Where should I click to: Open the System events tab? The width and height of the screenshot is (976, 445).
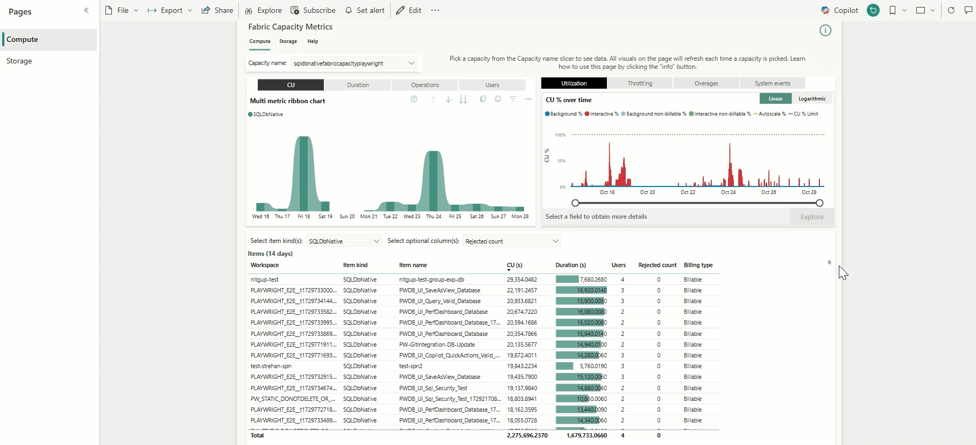(x=772, y=83)
